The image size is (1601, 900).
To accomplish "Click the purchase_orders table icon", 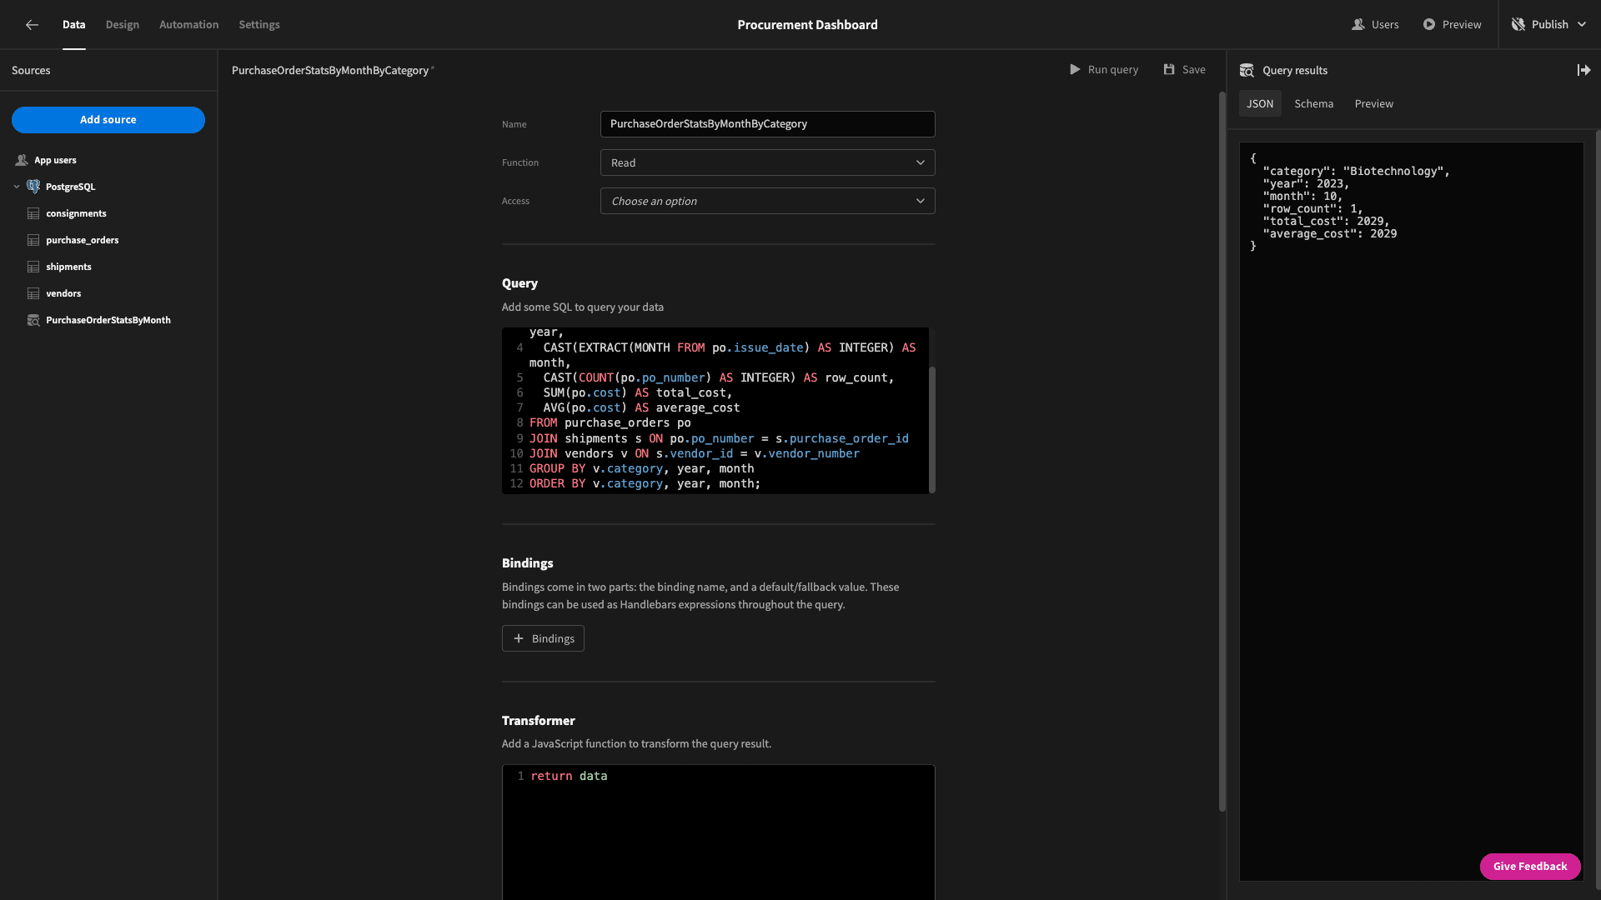I will (x=33, y=240).
